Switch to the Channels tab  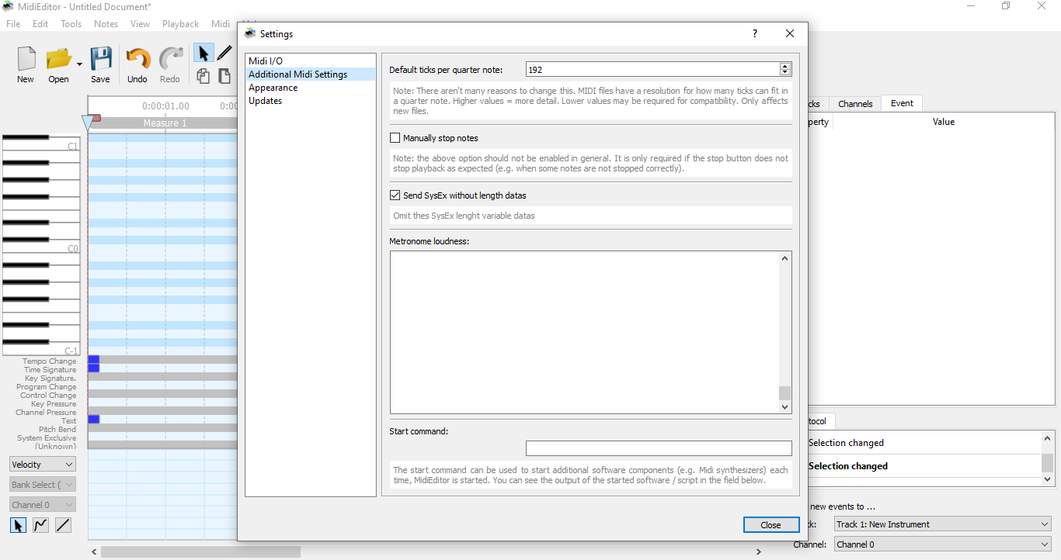coord(855,104)
